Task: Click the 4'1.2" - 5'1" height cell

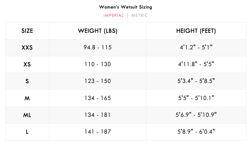Action: click(196, 48)
